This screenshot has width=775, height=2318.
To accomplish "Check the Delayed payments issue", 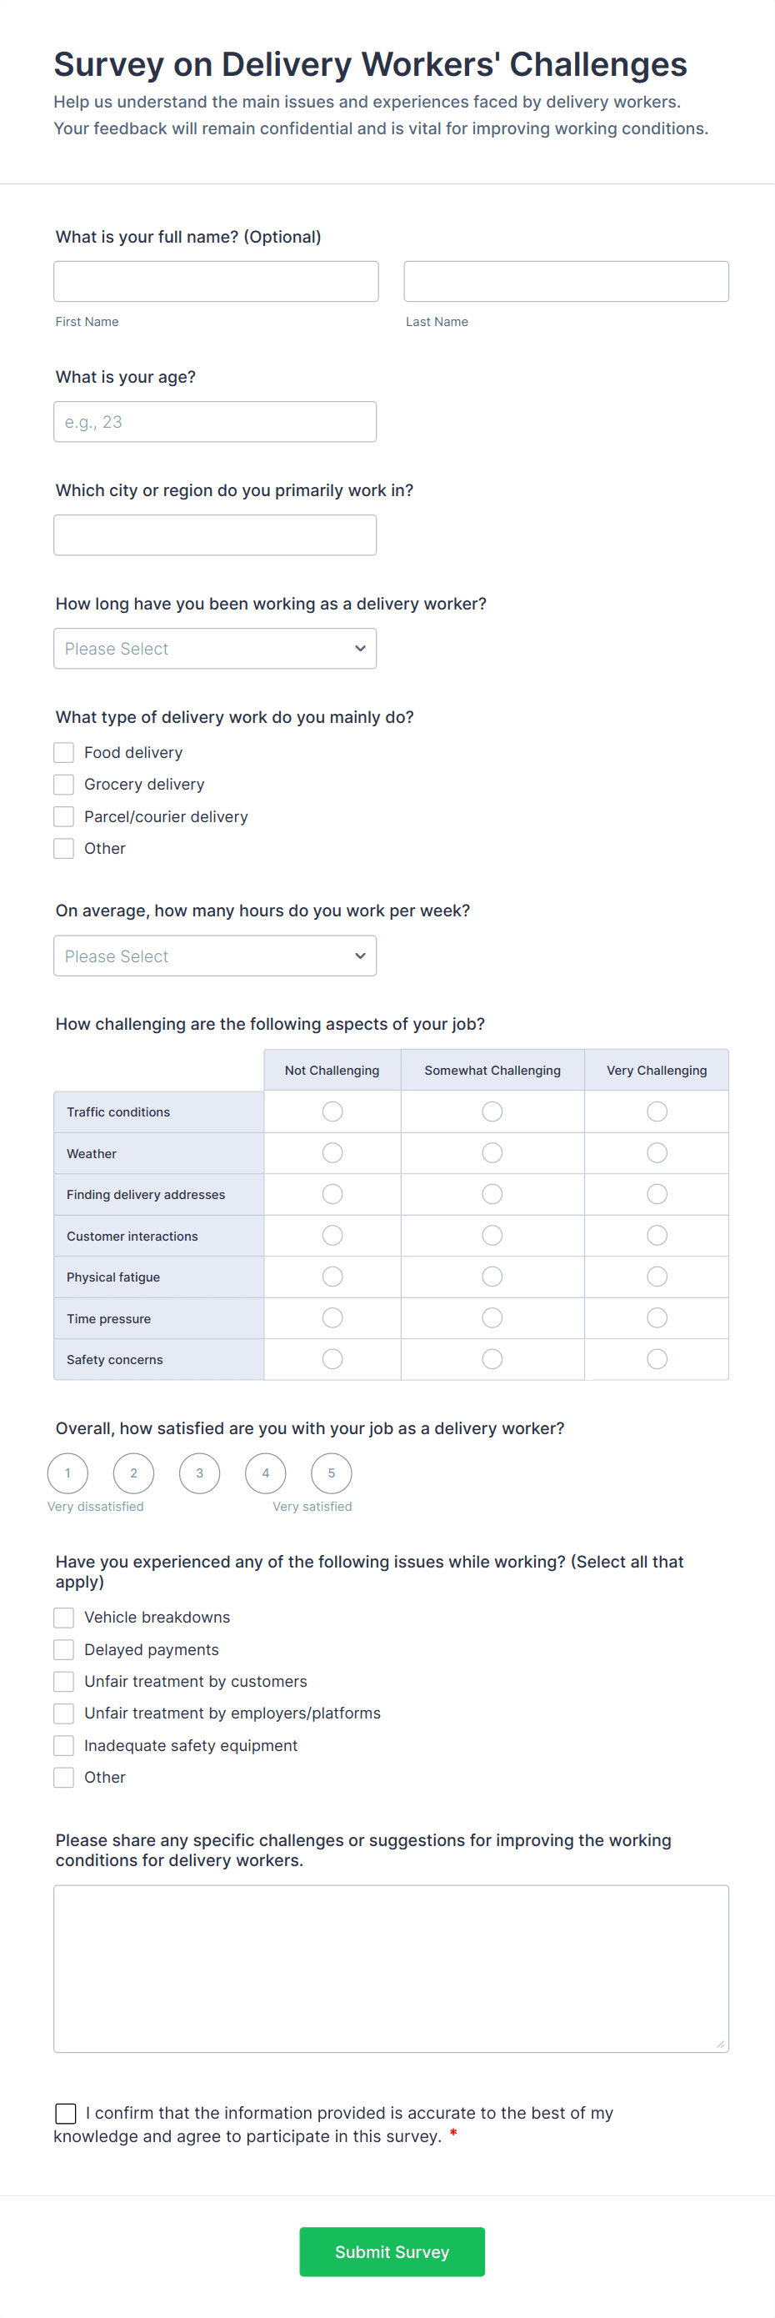I will (x=63, y=1648).
